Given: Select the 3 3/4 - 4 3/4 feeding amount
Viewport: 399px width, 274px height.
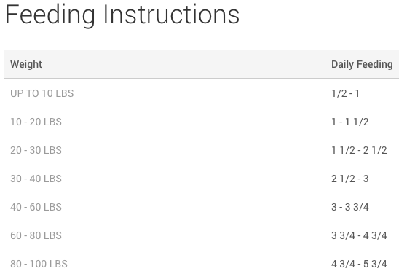Looking at the screenshot, I should tap(359, 235).
